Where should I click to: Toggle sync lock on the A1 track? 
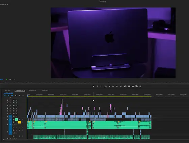tap(13, 119)
